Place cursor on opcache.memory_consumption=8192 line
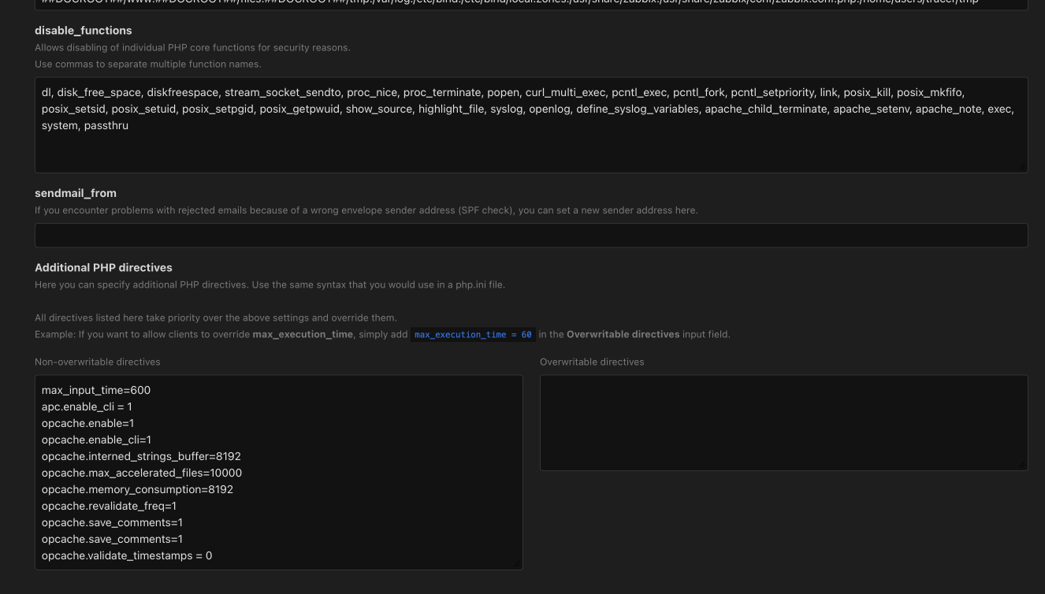Screen dimensions: 1045x594 pyautogui.click(x=137, y=489)
